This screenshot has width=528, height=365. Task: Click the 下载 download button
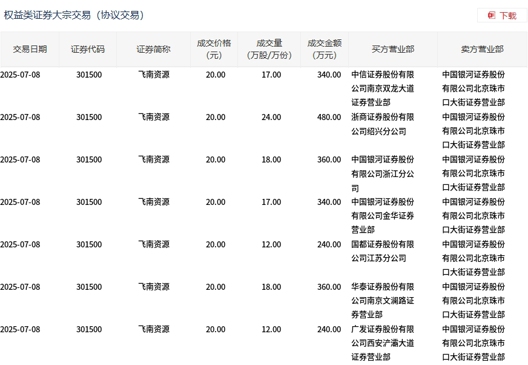pyautogui.click(x=502, y=16)
